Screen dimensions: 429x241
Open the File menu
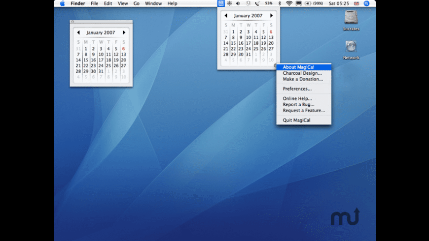(x=94, y=3)
